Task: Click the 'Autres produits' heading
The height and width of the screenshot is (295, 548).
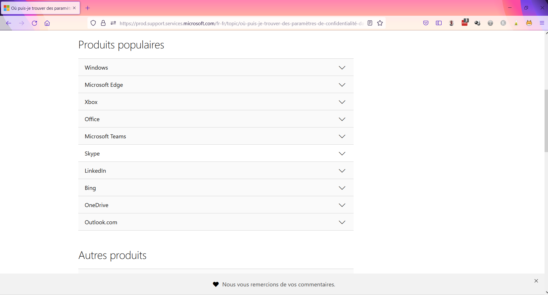Action: tap(112, 255)
